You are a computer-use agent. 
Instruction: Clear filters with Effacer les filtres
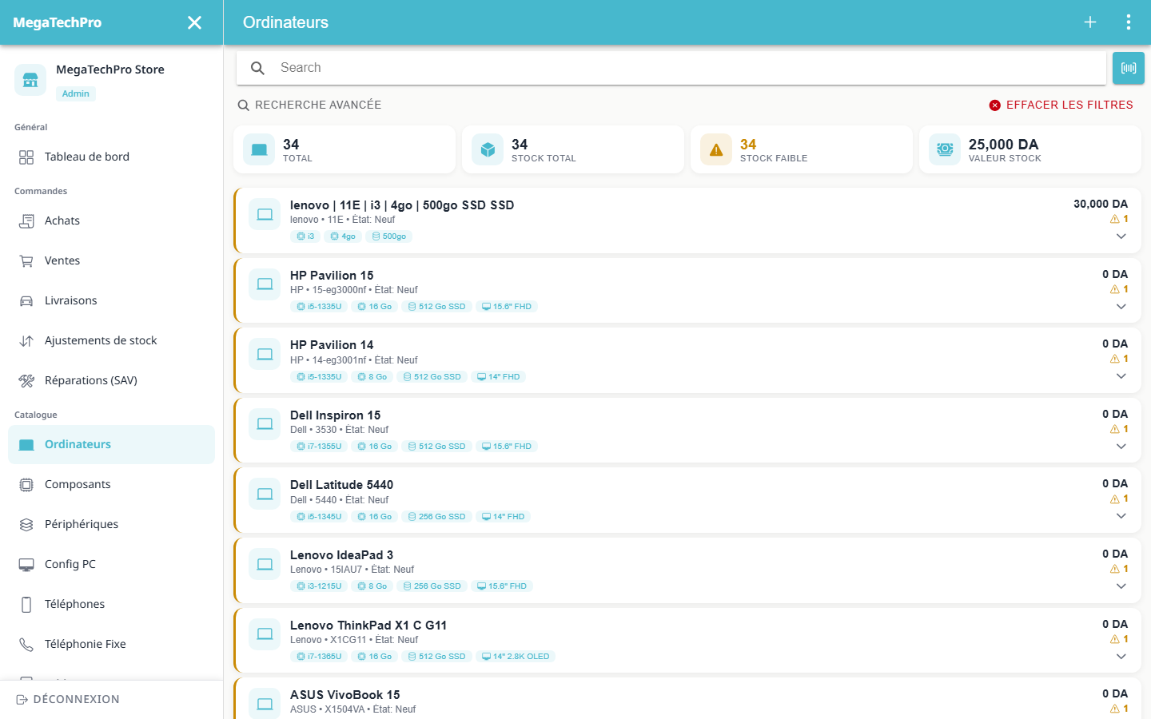point(1061,105)
